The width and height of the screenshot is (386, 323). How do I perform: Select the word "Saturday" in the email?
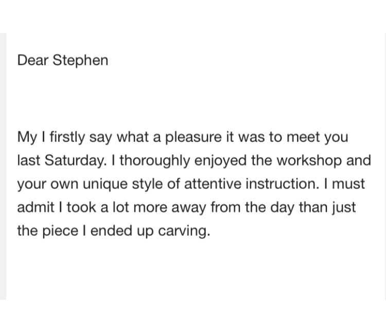click(76, 161)
